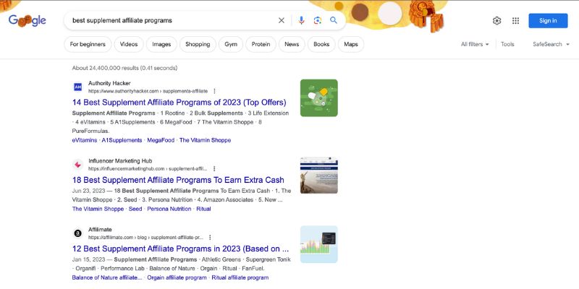Switch to Videos results
Viewport: 579px width, 289px height.
tap(129, 44)
